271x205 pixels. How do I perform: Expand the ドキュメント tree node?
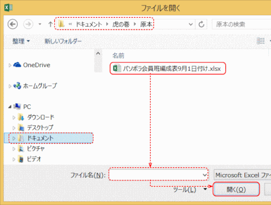(x=14, y=138)
